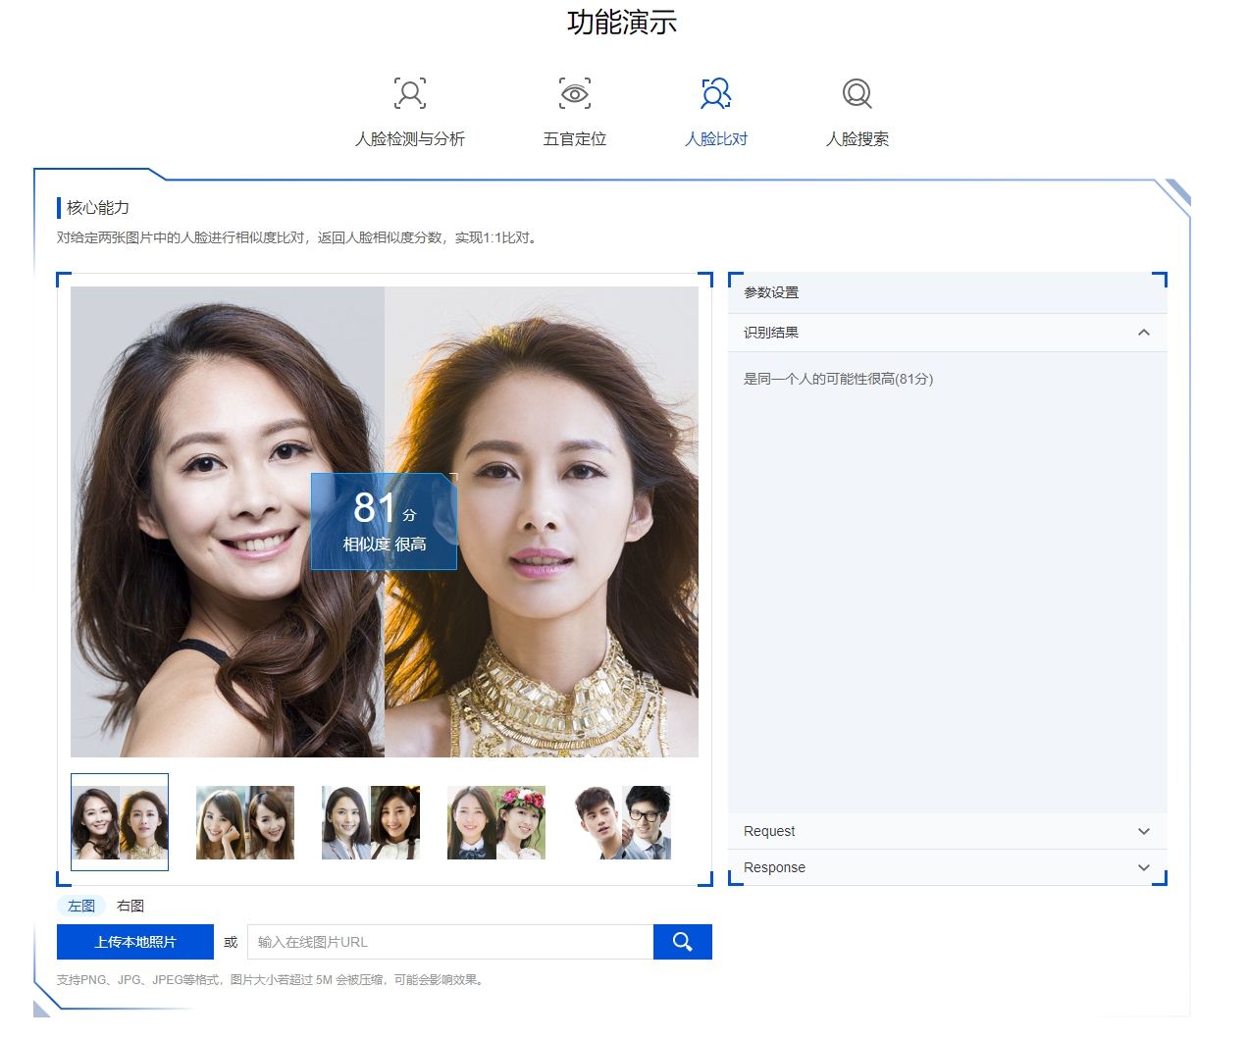Screen dimensions: 1247x1040
Task: Click the 81分 similarity score overlay
Action: click(x=385, y=521)
